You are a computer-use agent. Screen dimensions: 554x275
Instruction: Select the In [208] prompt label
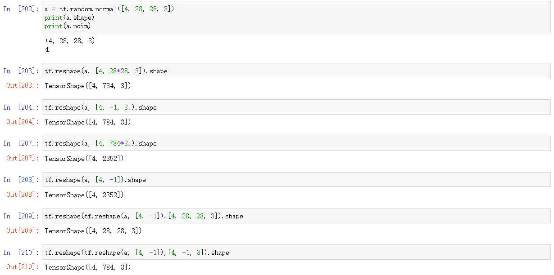click(x=21, y=180)
